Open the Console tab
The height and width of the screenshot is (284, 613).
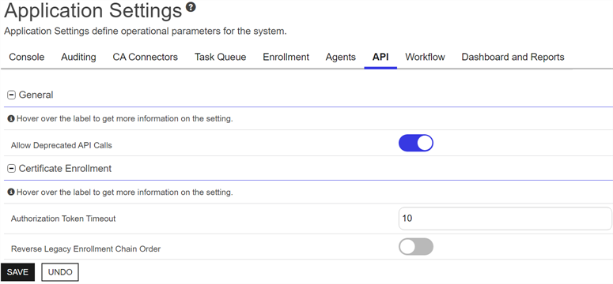point(27,57)
